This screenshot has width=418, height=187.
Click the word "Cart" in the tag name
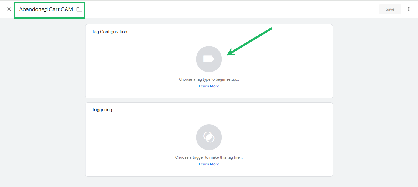pos(54,9)
